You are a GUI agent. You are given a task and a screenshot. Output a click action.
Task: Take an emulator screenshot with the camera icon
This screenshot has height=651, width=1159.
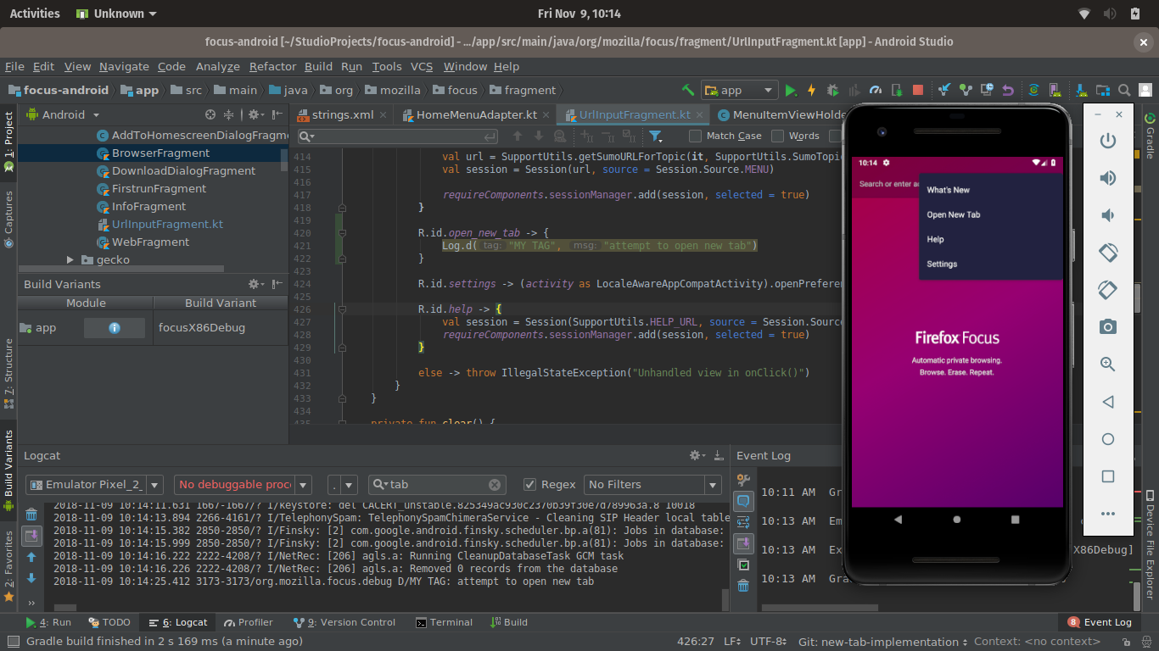1107,327
